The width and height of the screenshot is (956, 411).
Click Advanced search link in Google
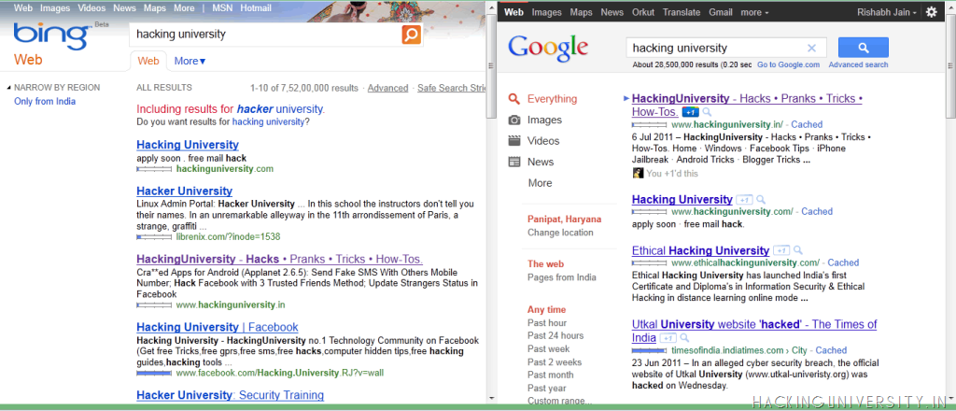tap(858, 64)
